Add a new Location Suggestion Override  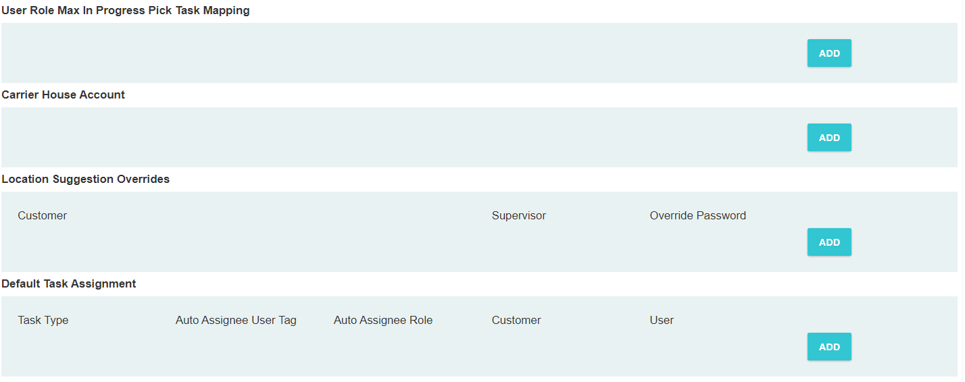click(828, 242)
